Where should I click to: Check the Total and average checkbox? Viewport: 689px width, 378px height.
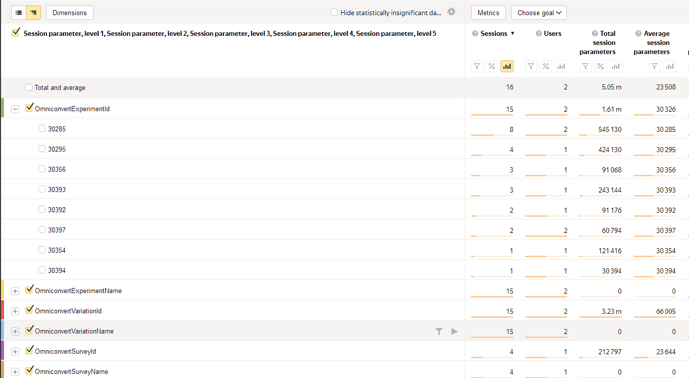click(29, 87)
